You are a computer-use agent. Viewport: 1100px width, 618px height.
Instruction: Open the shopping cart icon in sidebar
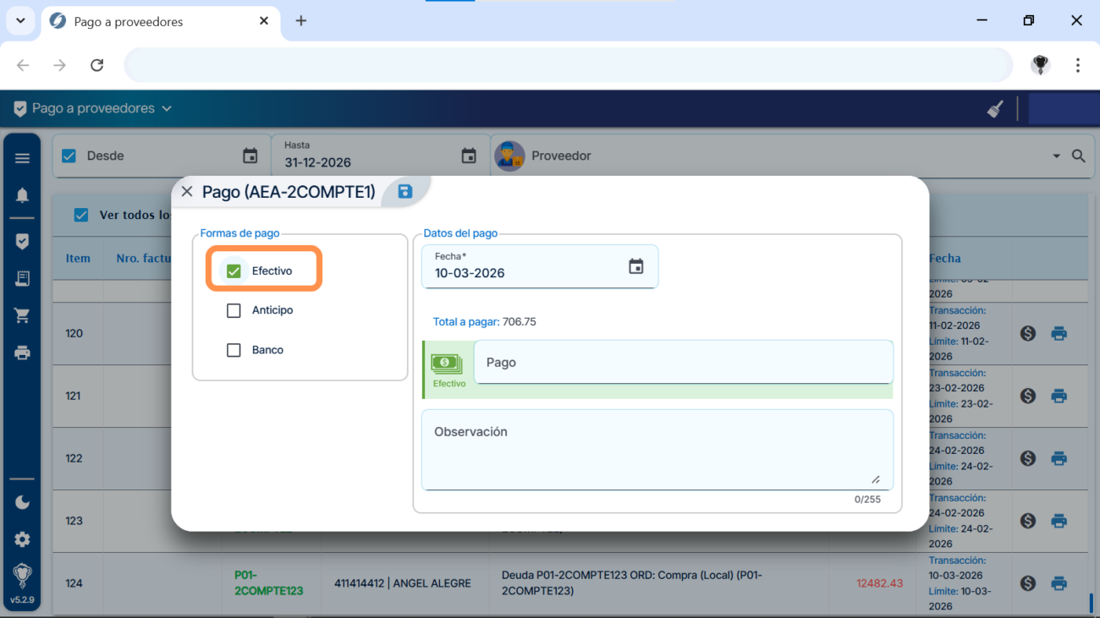point(23,315)
